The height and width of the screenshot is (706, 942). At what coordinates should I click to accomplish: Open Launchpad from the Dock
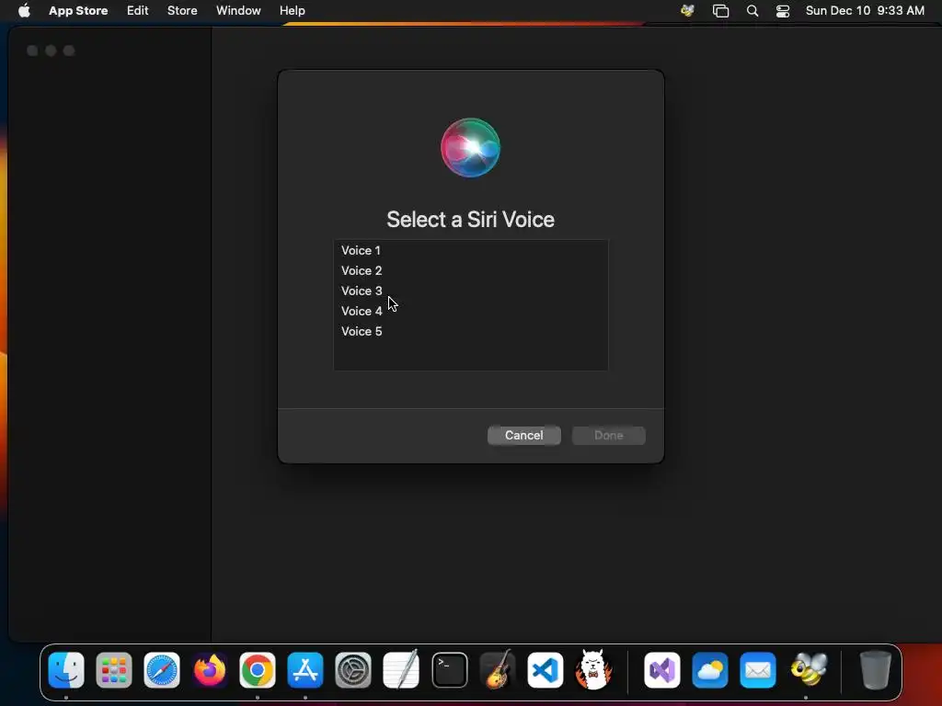point(114,670)
